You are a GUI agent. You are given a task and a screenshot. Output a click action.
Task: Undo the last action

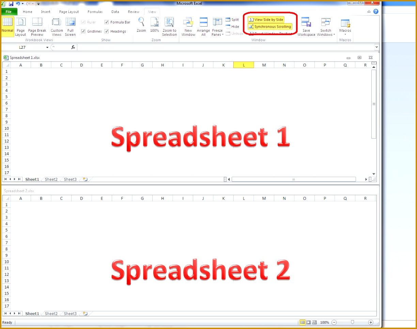[18, 4]
